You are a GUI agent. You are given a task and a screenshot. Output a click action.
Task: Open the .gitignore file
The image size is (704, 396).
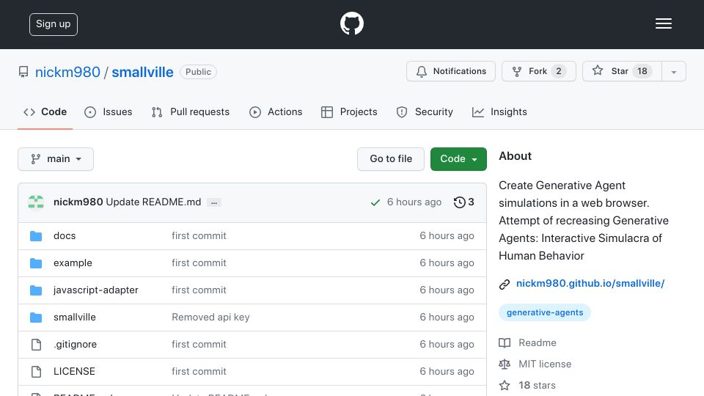point(75,345)
